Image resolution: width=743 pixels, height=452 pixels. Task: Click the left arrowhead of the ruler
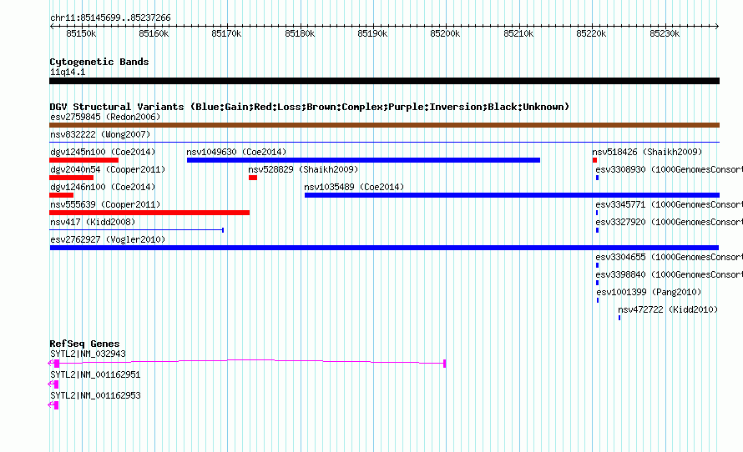tap(52, 27)
